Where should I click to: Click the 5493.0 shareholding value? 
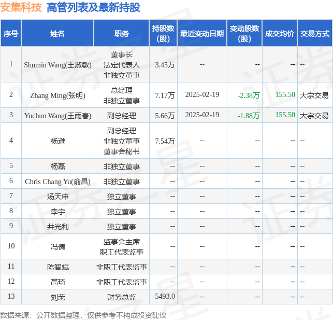point(165,296)
